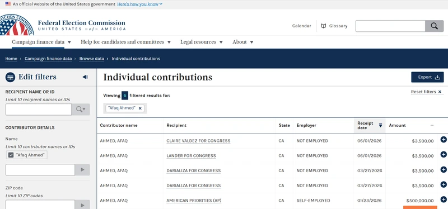This screenshot has height=209, width=448.
Task: Click the filtered results count 6
Action: coord(125,96)
